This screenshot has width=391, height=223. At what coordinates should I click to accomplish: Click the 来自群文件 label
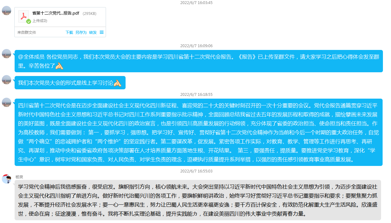point(27,33)
